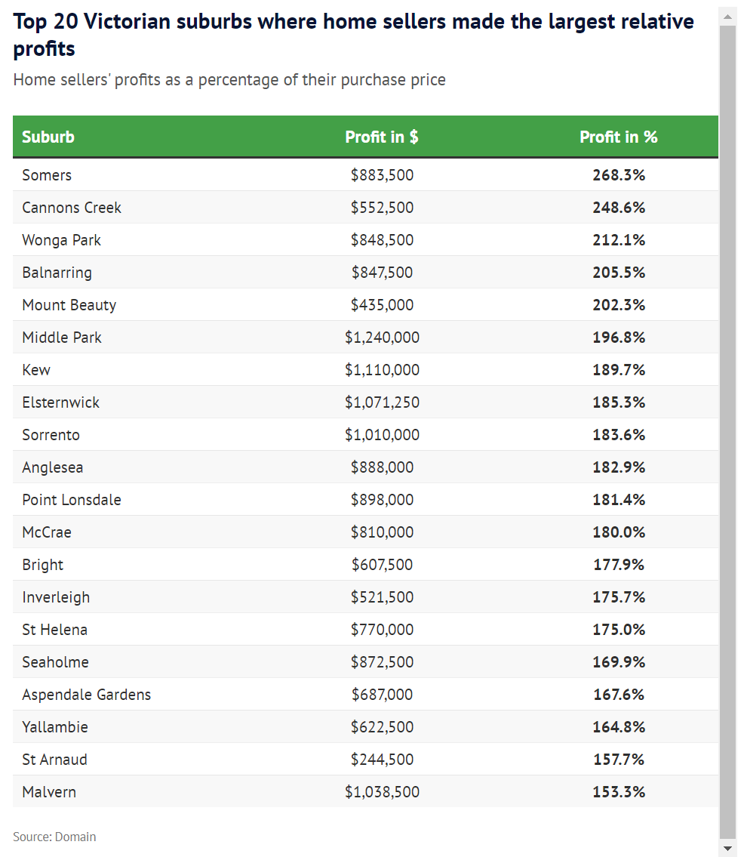Click the scrollbar down arrow
The width and height of the screenshot is (747, 857).
click(727, 849)
